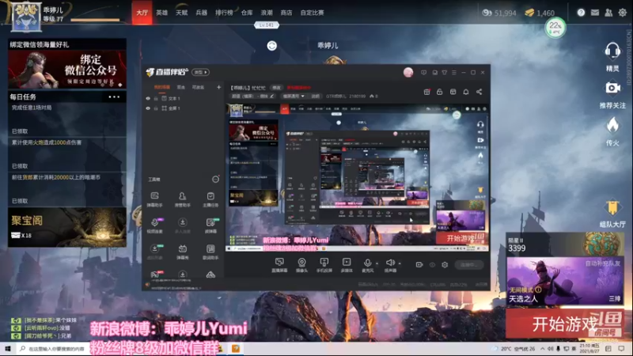The image size is (633, 356).
Task: Open the game friends icon
Action: [608, 13]
